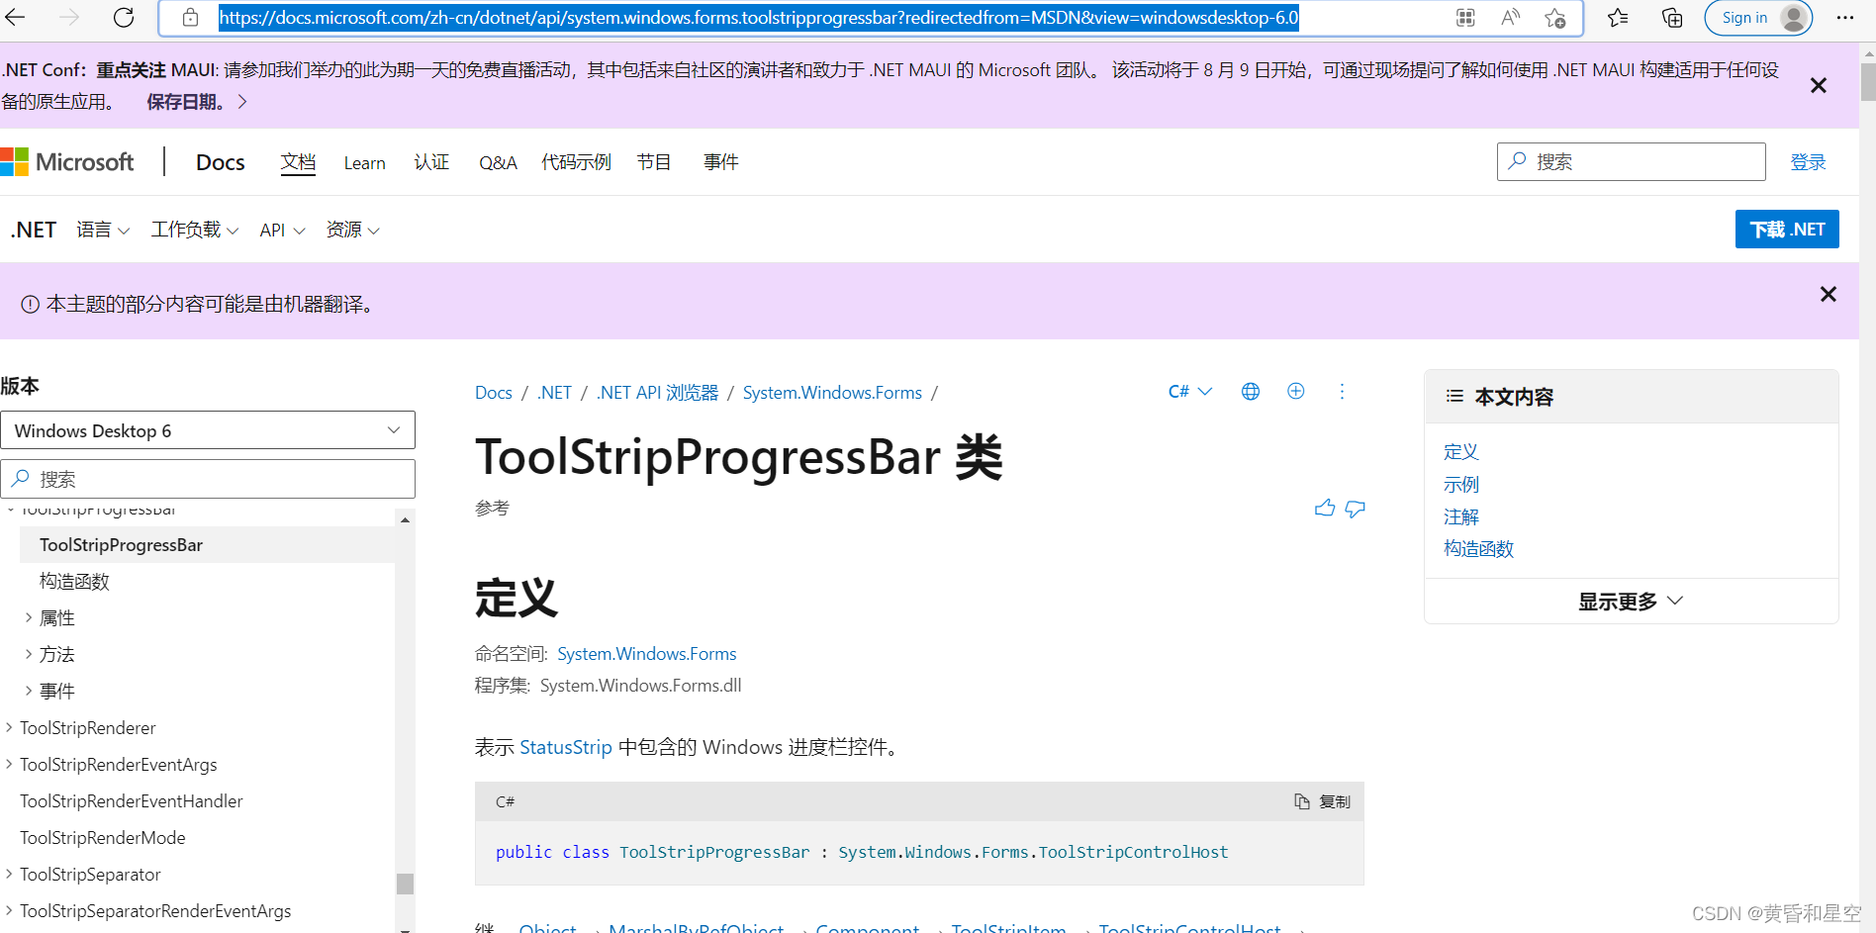Open the 资源 dropdown menu
This screenshot has width=1876, height=933.
click(353, 230)
